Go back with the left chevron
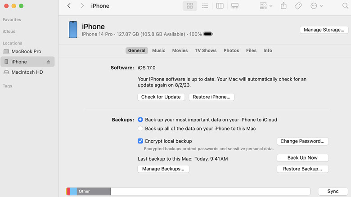 69,6
